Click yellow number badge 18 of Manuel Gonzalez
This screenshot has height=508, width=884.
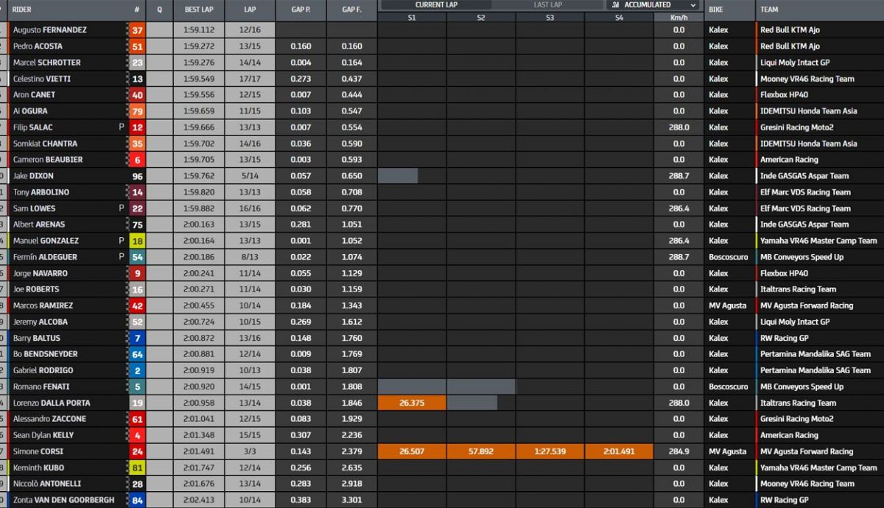click(x=137, y=241)
